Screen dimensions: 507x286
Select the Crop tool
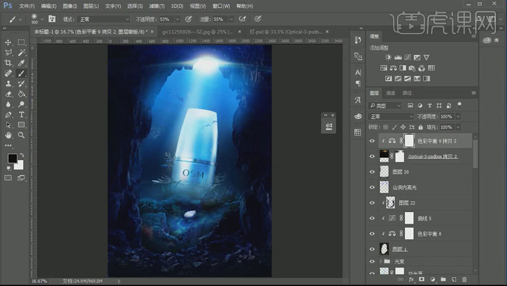point(8,63)
